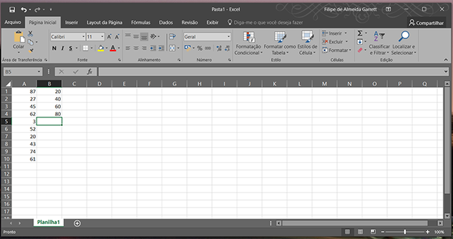Screen dimensions: 453x239
Task: Select the Planilha1 sheet tab
Action: tap(48, 222)
